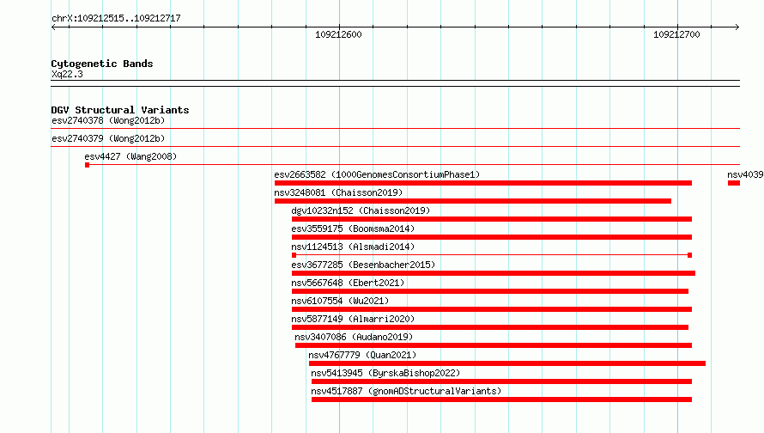The height and width of the screenshot is (433, 764).
Task: Click left end square of nsv1124513
Action: click(294, 255)
